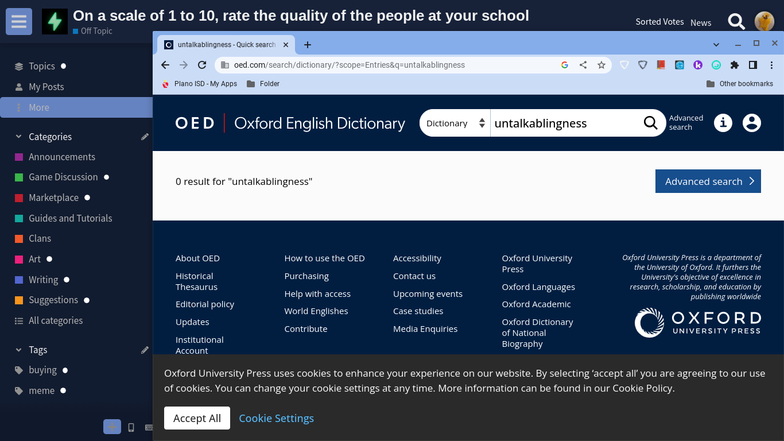Collapse the Categories section
This screenshot has width=784, height=441.
pyautogui.click(x=18, y=137)
